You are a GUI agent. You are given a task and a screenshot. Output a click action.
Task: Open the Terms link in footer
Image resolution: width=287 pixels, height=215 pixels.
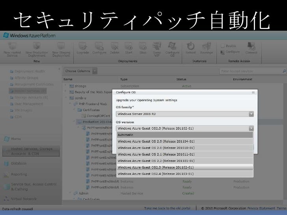281,208
